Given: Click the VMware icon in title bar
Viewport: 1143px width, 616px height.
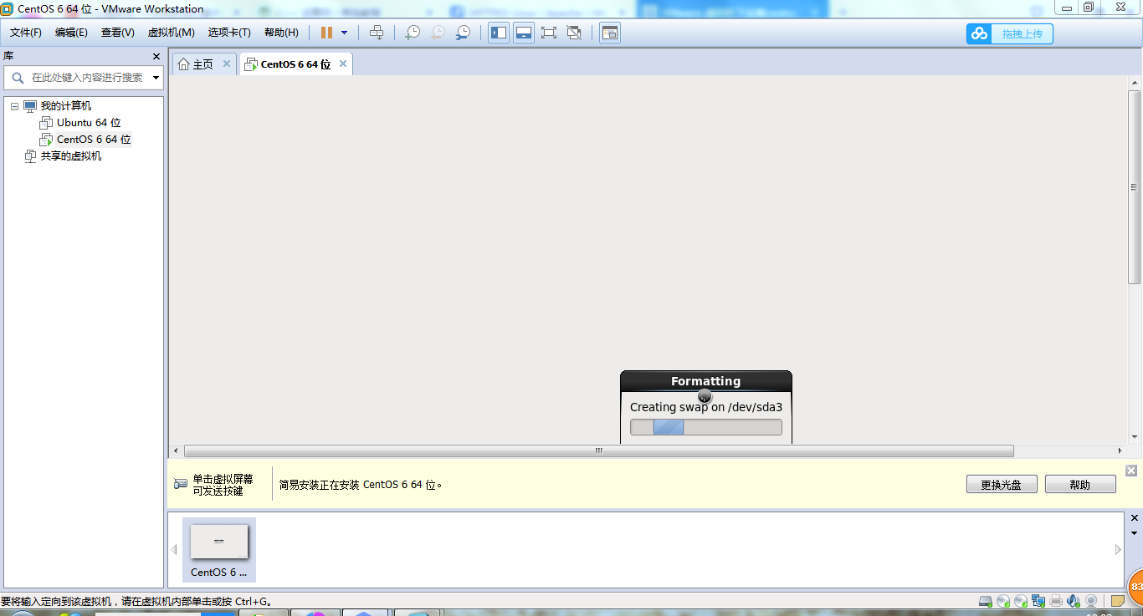Looking at the screenshot, I should pos(8,8).
